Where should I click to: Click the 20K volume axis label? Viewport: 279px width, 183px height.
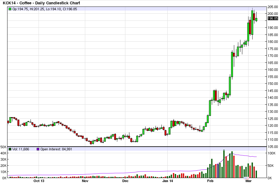click(3, 166)
